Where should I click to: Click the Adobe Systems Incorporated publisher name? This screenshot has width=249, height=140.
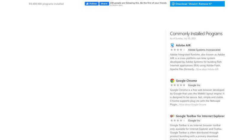204,50
